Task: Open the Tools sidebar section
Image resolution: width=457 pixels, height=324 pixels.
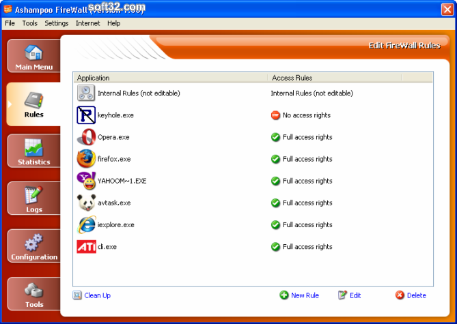Action: [33, 294]
